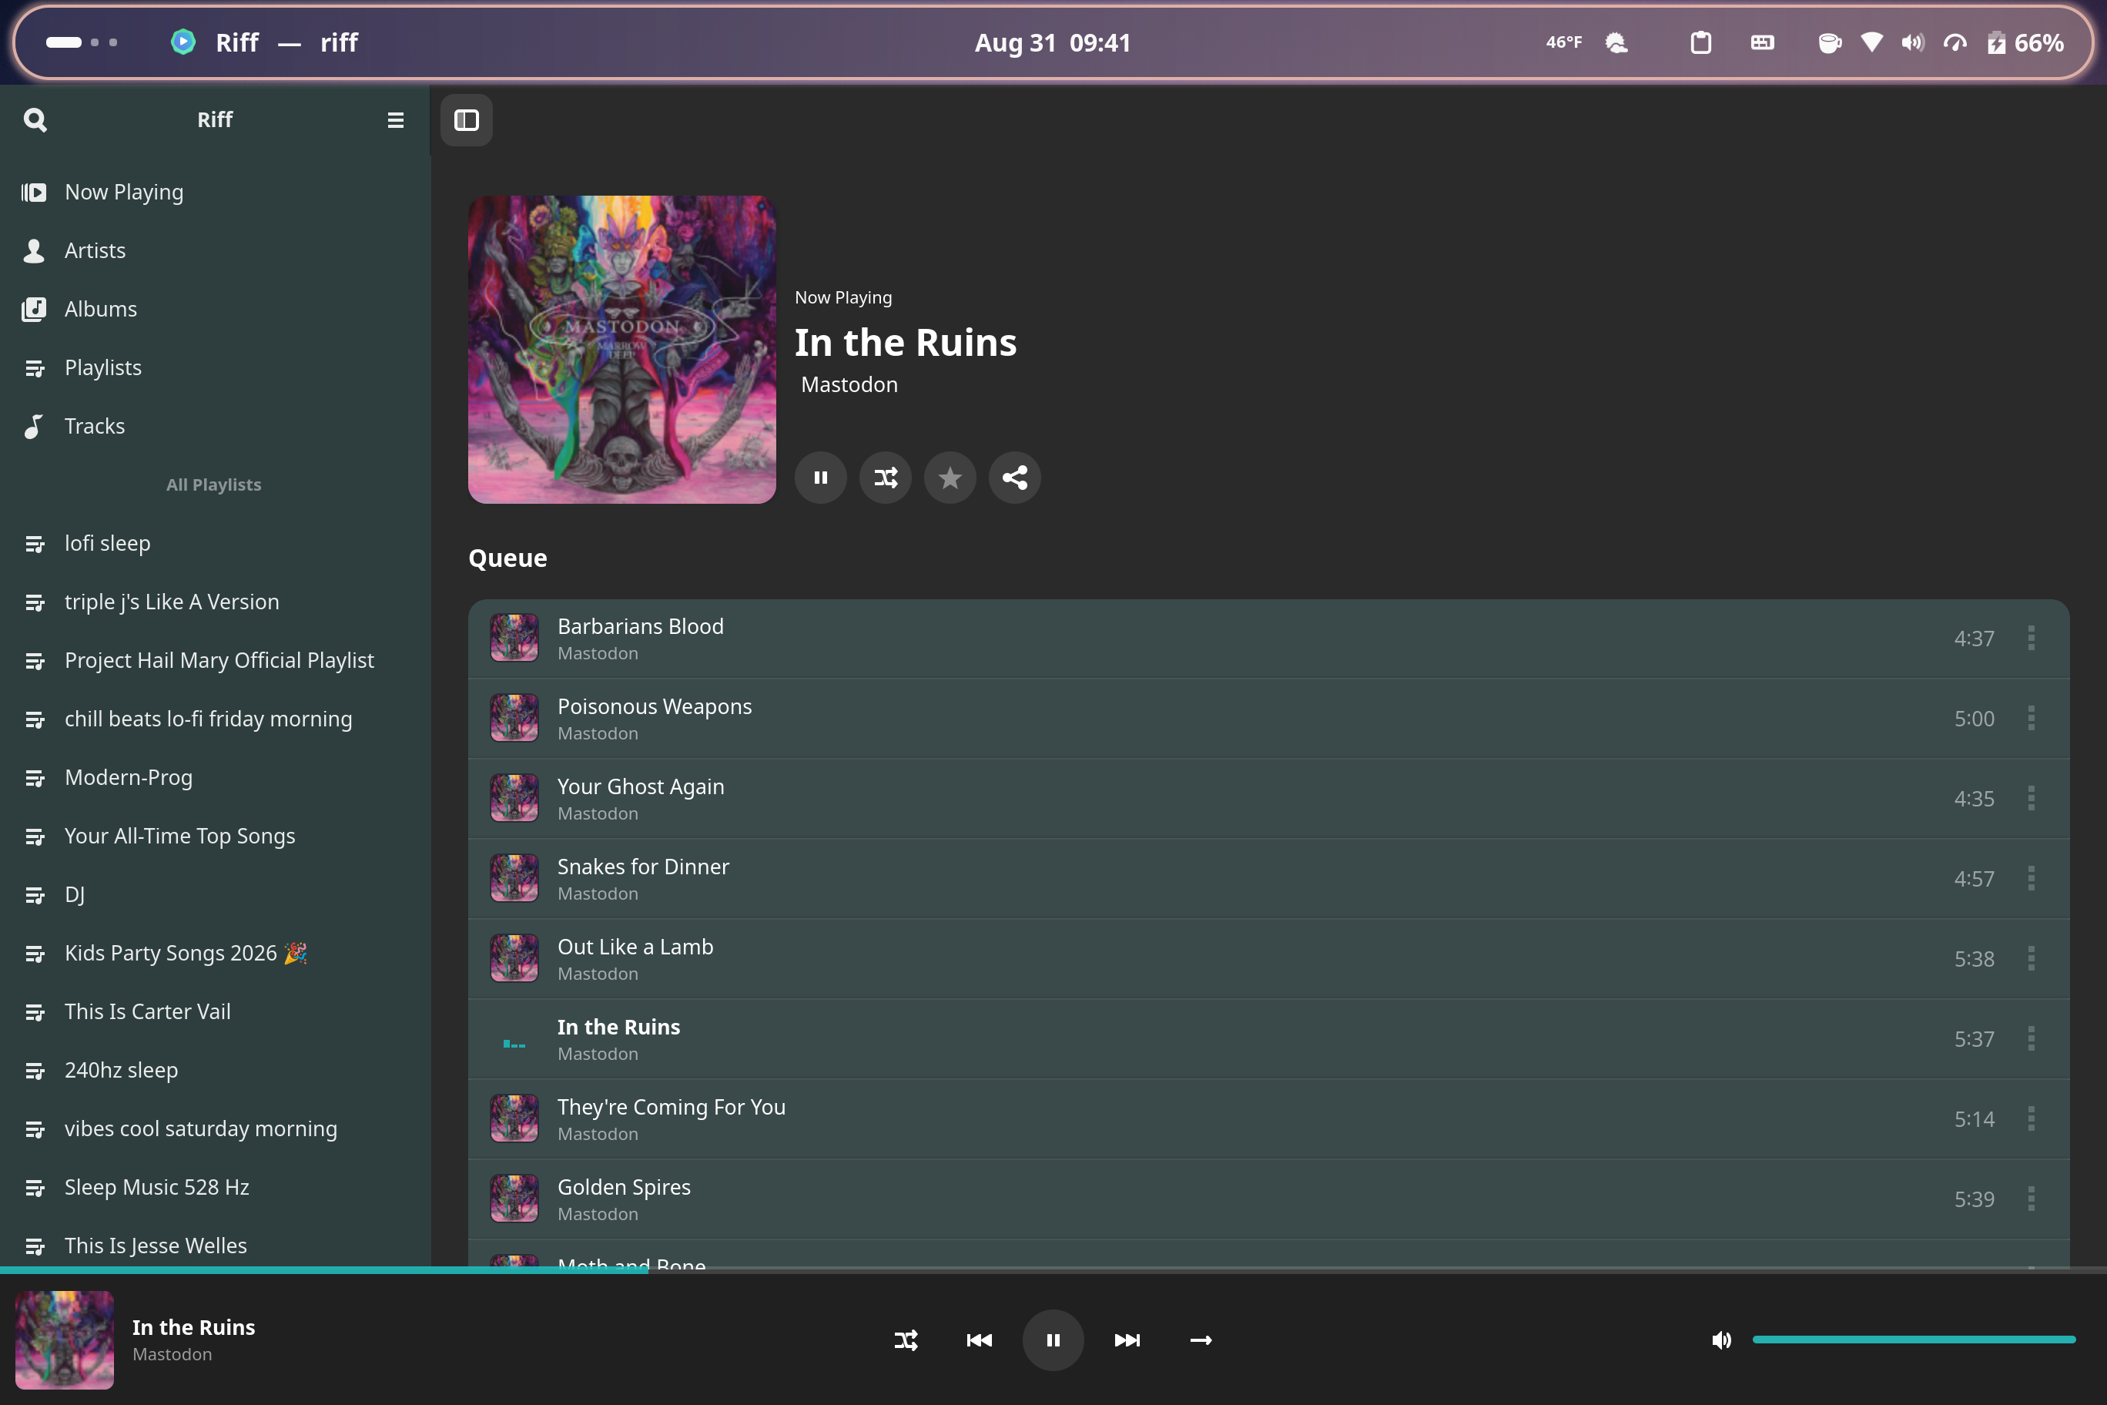Screen dimensions: 2107x1405
Task: Open the Albums section
Action: [x=215, y=309]
